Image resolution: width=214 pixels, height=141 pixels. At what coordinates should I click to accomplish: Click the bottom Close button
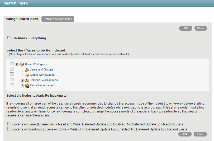[x=200, y=134]
